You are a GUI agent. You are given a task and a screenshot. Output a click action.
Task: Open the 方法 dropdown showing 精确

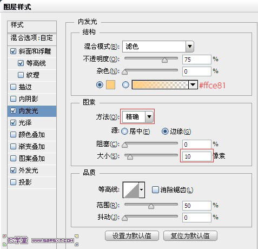pos(138,116)
